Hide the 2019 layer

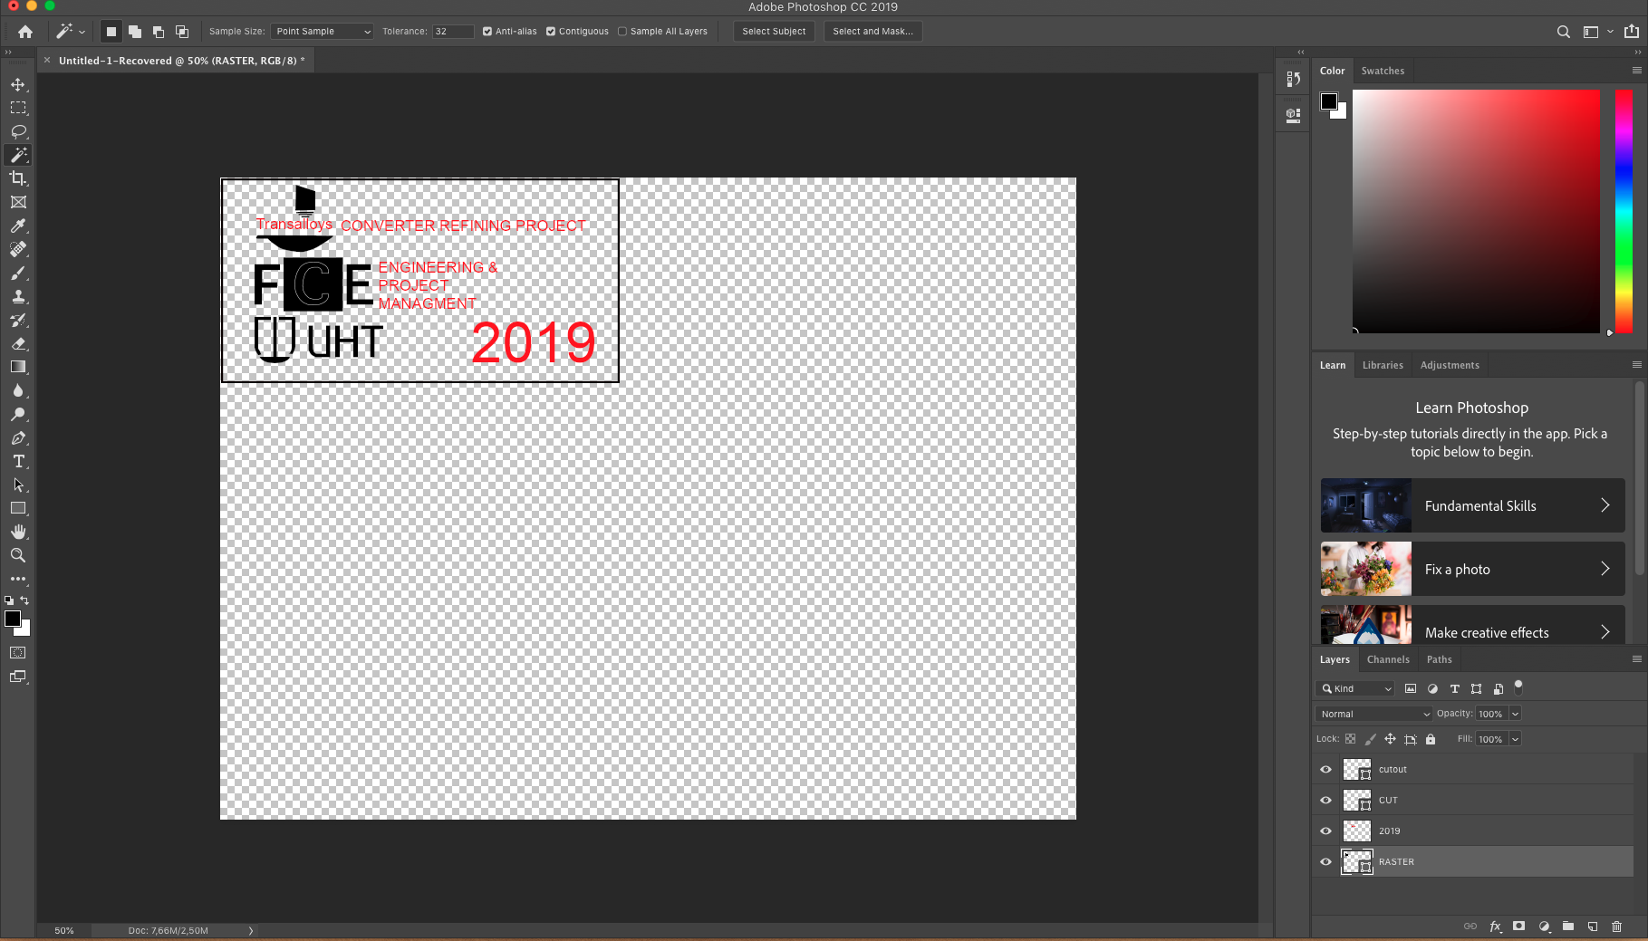[1326, 831]
